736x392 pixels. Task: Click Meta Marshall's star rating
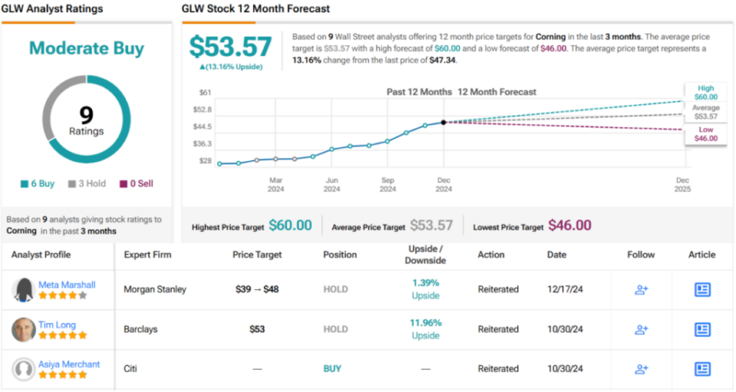62,296
